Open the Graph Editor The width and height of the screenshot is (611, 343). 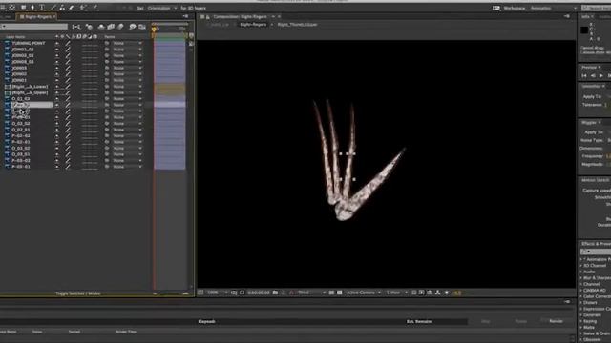[x=142, y=27]
